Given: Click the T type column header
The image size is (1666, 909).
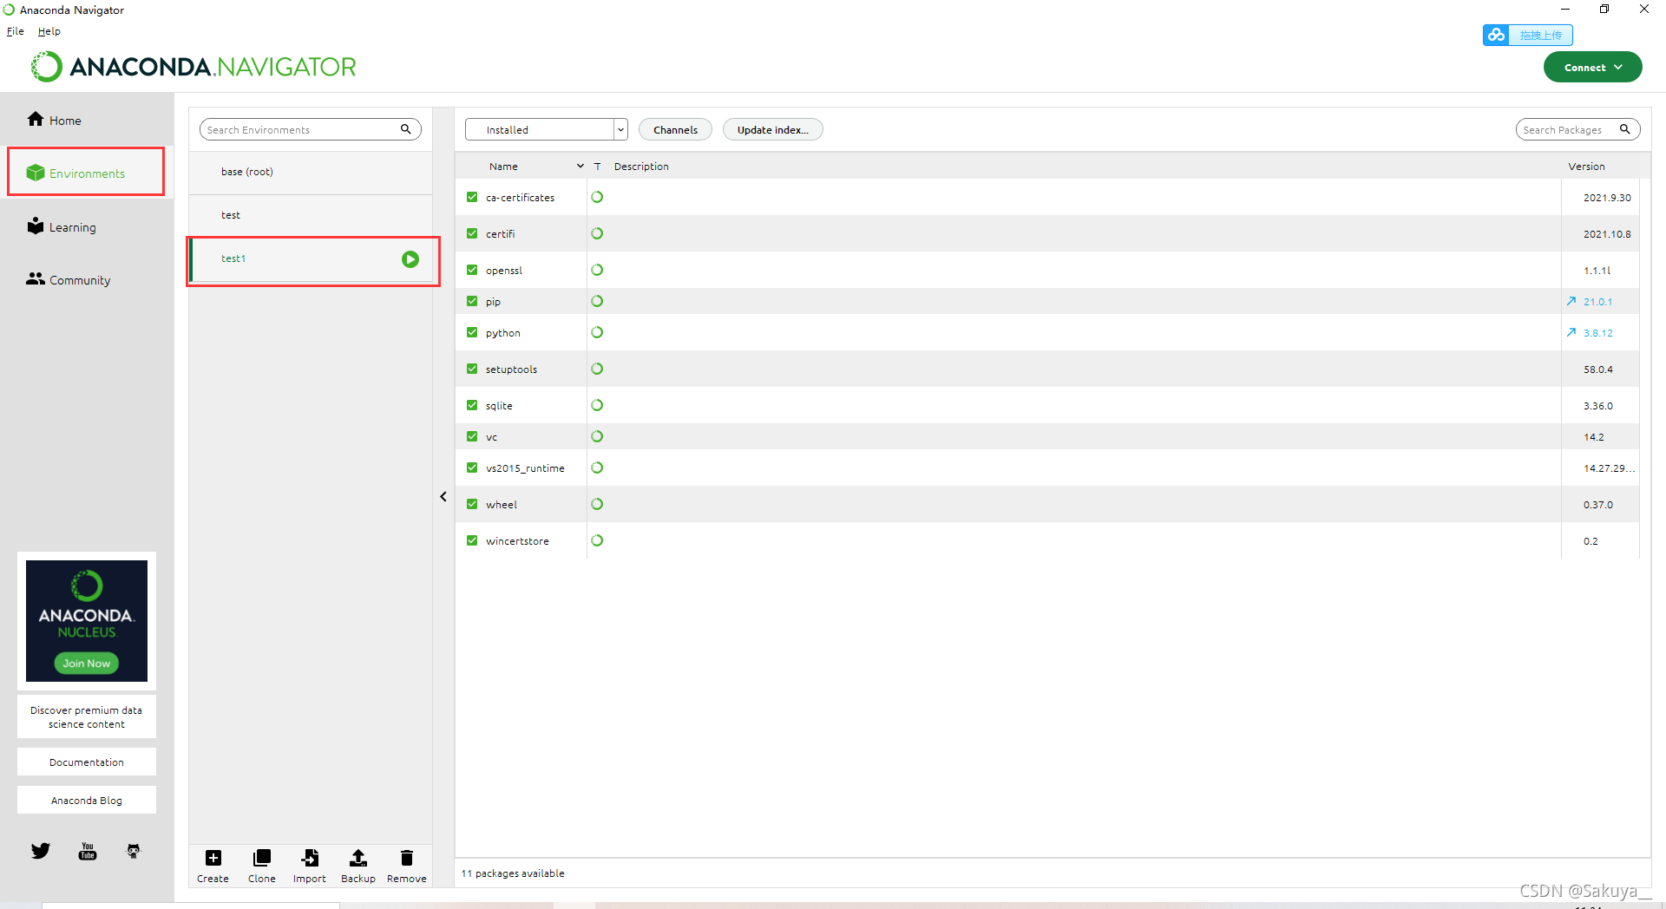Looking at the screenshot, I should [597, 167].
